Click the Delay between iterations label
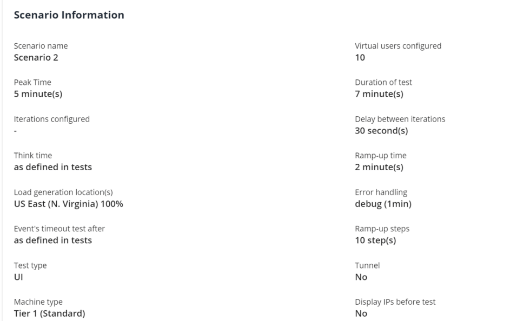Image resolution: width=530 pixels, height=321 pixels. click(x=400, y=119)
